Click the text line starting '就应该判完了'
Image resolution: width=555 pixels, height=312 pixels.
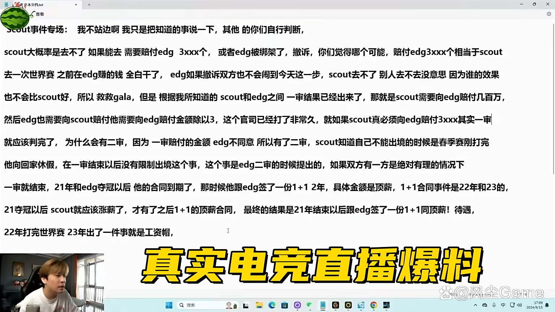pyautogui.click(x=246, y=142)
